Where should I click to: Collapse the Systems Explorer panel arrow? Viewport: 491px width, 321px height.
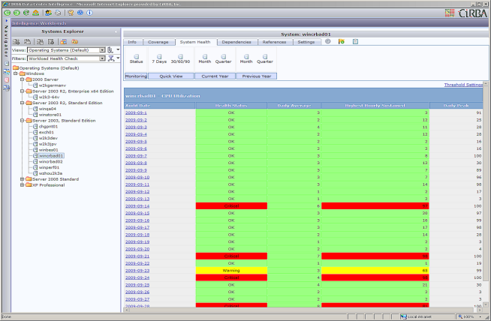click(x=116, y=31)
